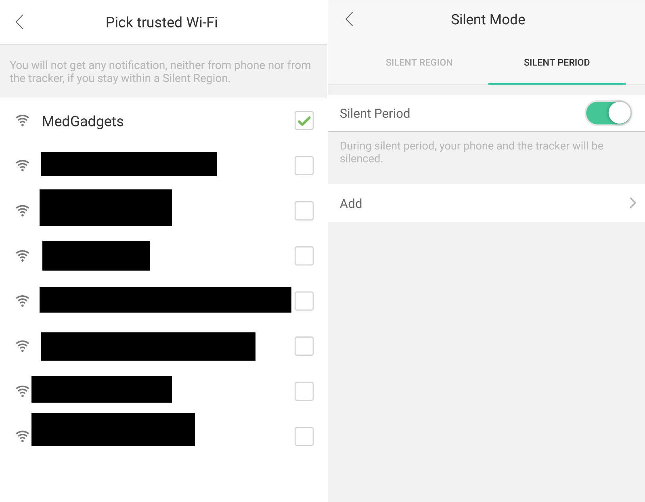This screenshot has height=502, width=645.
Task: Click Wi-Fi icon of second network row
Action: point(23,165)
